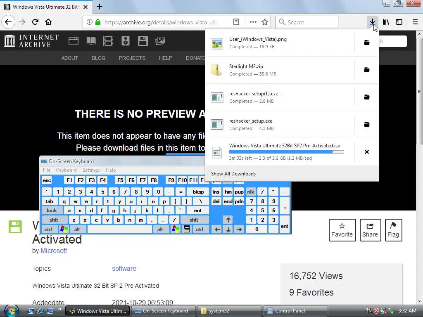Open the Video film icon on Internet Archive

108,41
